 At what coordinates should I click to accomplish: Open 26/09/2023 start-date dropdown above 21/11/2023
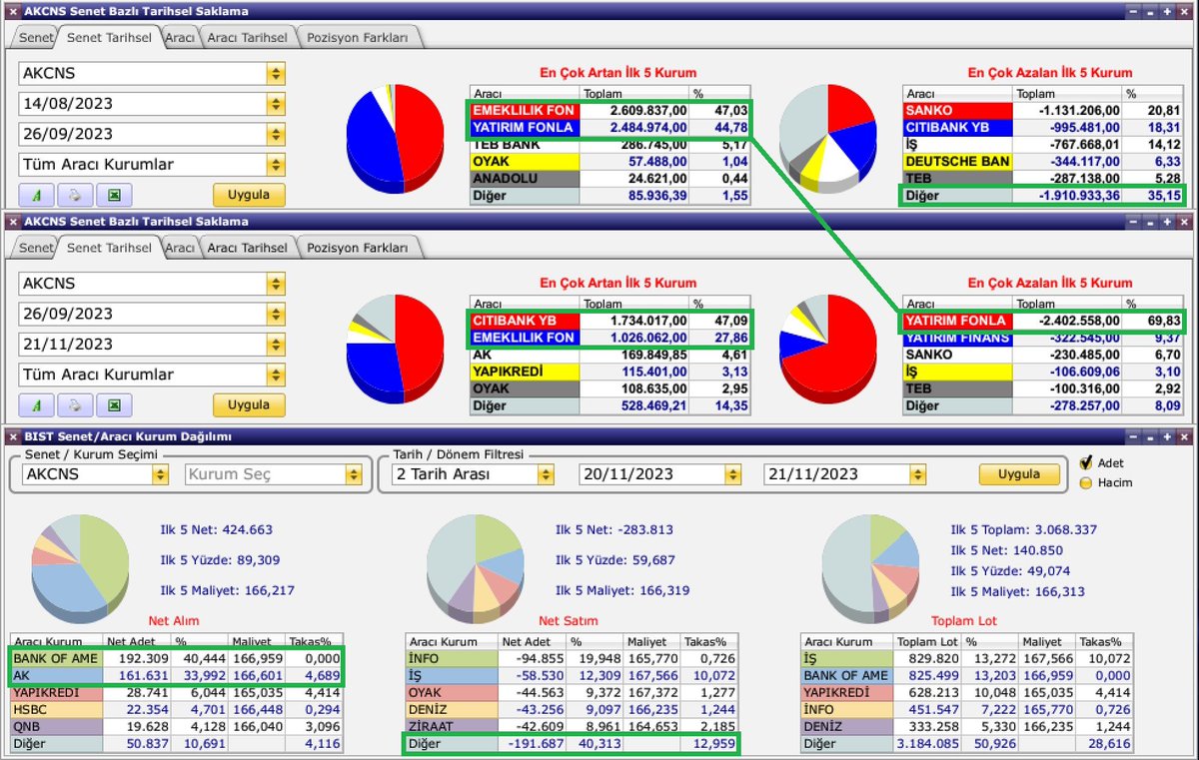click(x=277, y=314)
